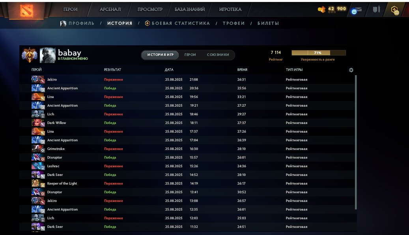Sort by the ГЕРОЙ column header

click(37, 70)
